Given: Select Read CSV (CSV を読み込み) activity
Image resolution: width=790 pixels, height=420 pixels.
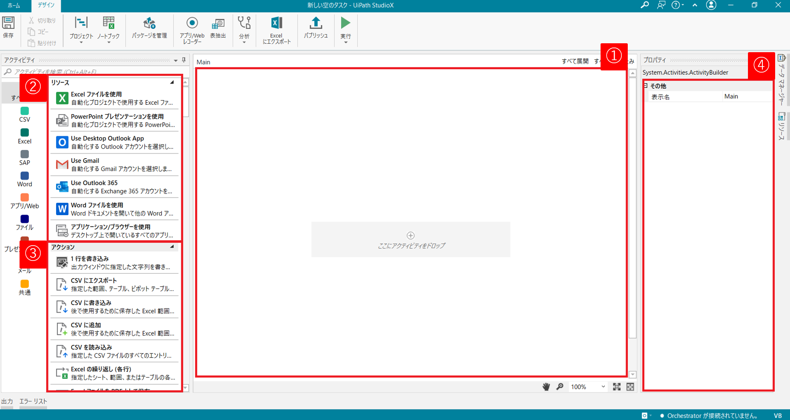Looking at the screenshot, I should click(115, 351).
